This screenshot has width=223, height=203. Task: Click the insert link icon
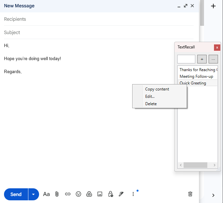(x=68, y=194)
